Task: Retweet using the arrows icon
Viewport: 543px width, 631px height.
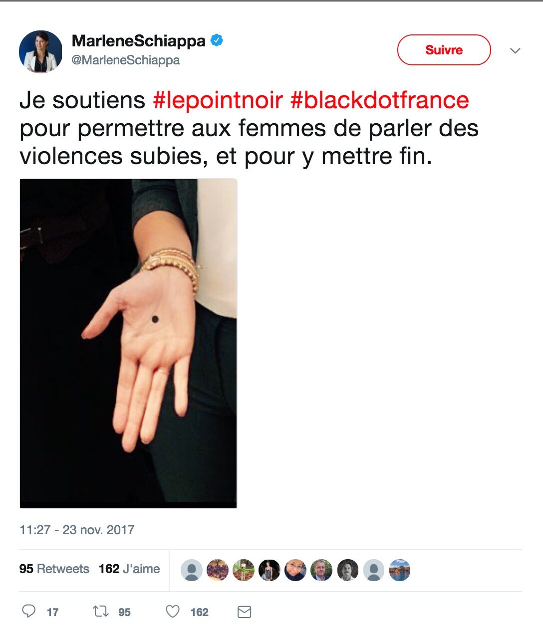Action: click(101, 611)
